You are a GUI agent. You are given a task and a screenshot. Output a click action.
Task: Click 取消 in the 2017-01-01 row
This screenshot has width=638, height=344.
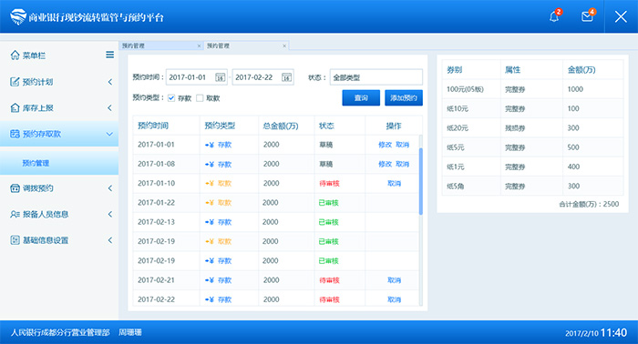click(x=403, y=145)
